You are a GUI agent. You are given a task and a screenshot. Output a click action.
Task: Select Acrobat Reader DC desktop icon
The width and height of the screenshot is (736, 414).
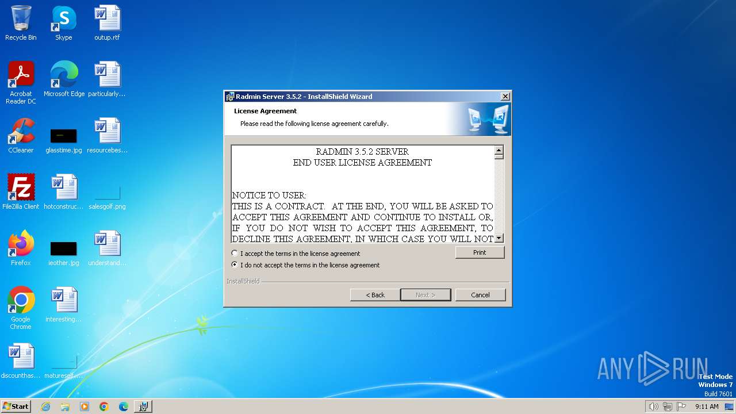click(21, 83)
